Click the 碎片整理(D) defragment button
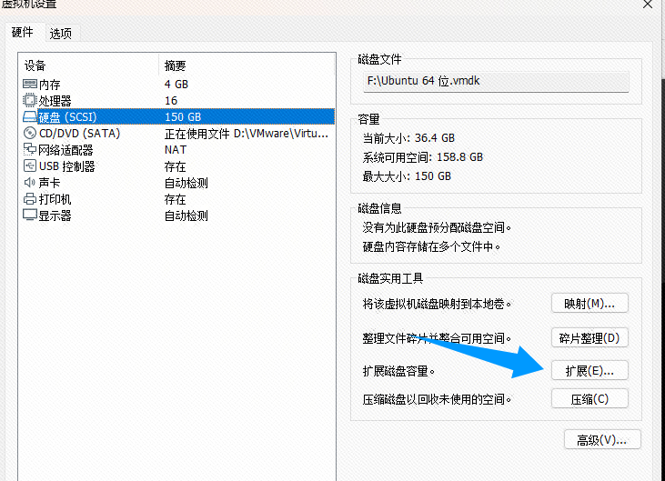The width and height of the screenshot is (665, 481). 589,337
